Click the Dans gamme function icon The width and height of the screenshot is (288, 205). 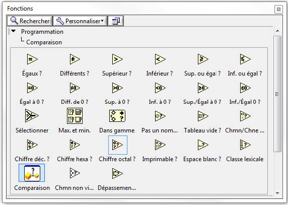point(117,116)
